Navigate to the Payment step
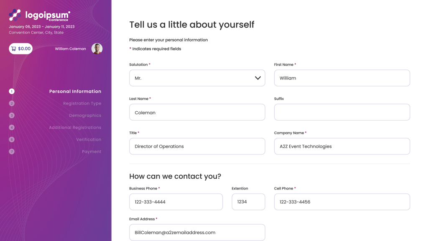This screenshot has height=241, width=428. (x=92, y=151)
